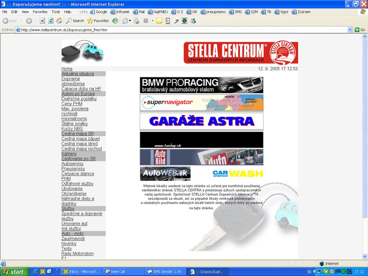The width and height of the screenshot is (368, 276).
Task: Click the supernavigator banner
Action: [202, 103]
